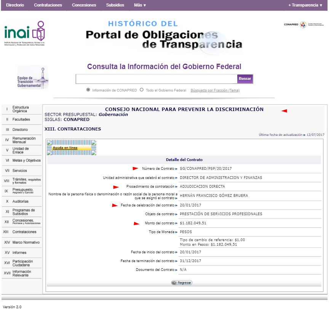Open the Contrataciones top menu
334x314 pixels.
coord(48,5)
